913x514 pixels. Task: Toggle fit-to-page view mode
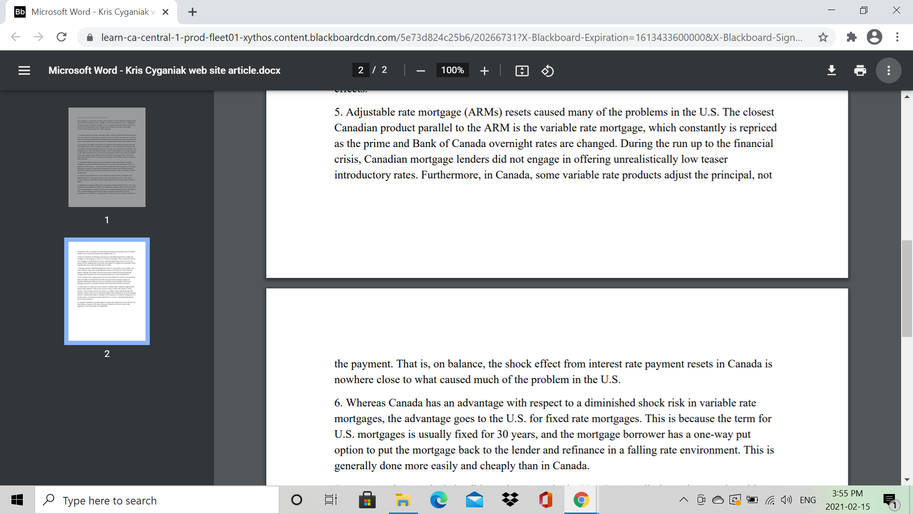pyautogui.click(x=522, y=70)
